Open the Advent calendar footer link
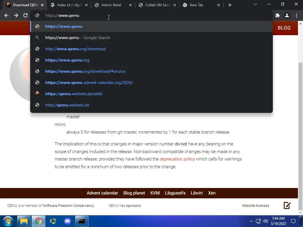Image resolution: width=303 pixels, height=227 pixels. click(x=102, y=193)
